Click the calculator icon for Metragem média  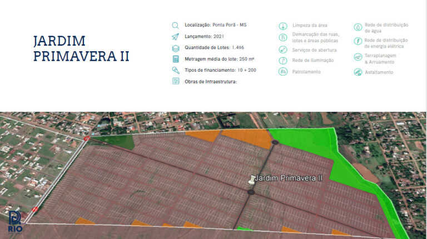176,59
